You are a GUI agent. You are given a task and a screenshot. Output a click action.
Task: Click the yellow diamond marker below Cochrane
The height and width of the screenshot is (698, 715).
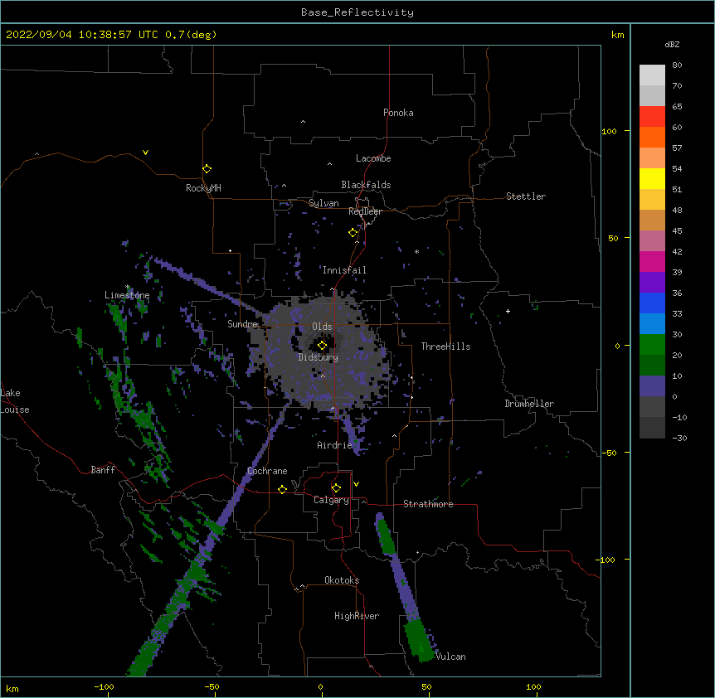(282, 489)
